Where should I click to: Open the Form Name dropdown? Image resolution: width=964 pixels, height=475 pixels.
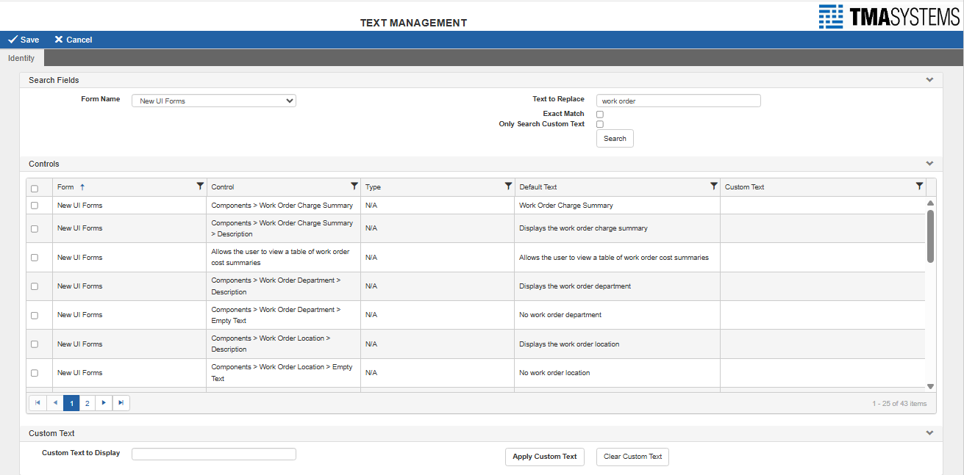[213, 100]
